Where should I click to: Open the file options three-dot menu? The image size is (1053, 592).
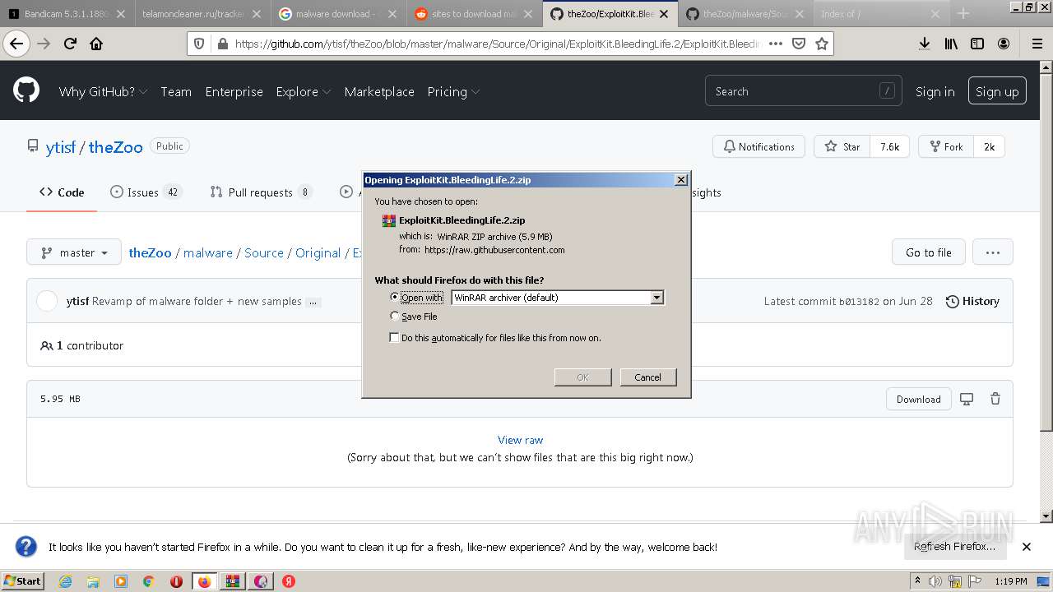click(993, 252)
